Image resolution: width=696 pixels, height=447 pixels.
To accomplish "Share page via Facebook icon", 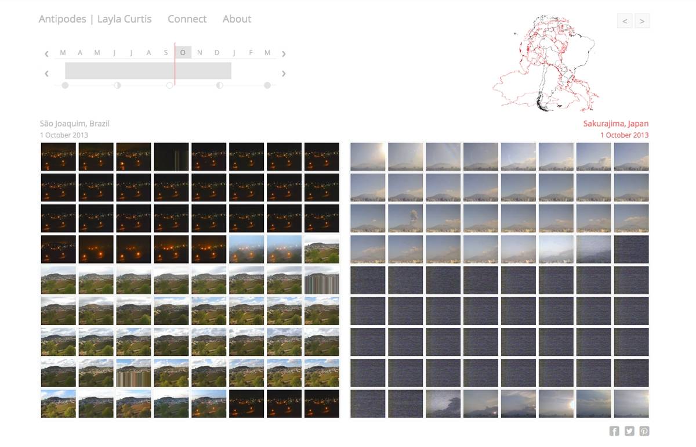I will [614, 431].
